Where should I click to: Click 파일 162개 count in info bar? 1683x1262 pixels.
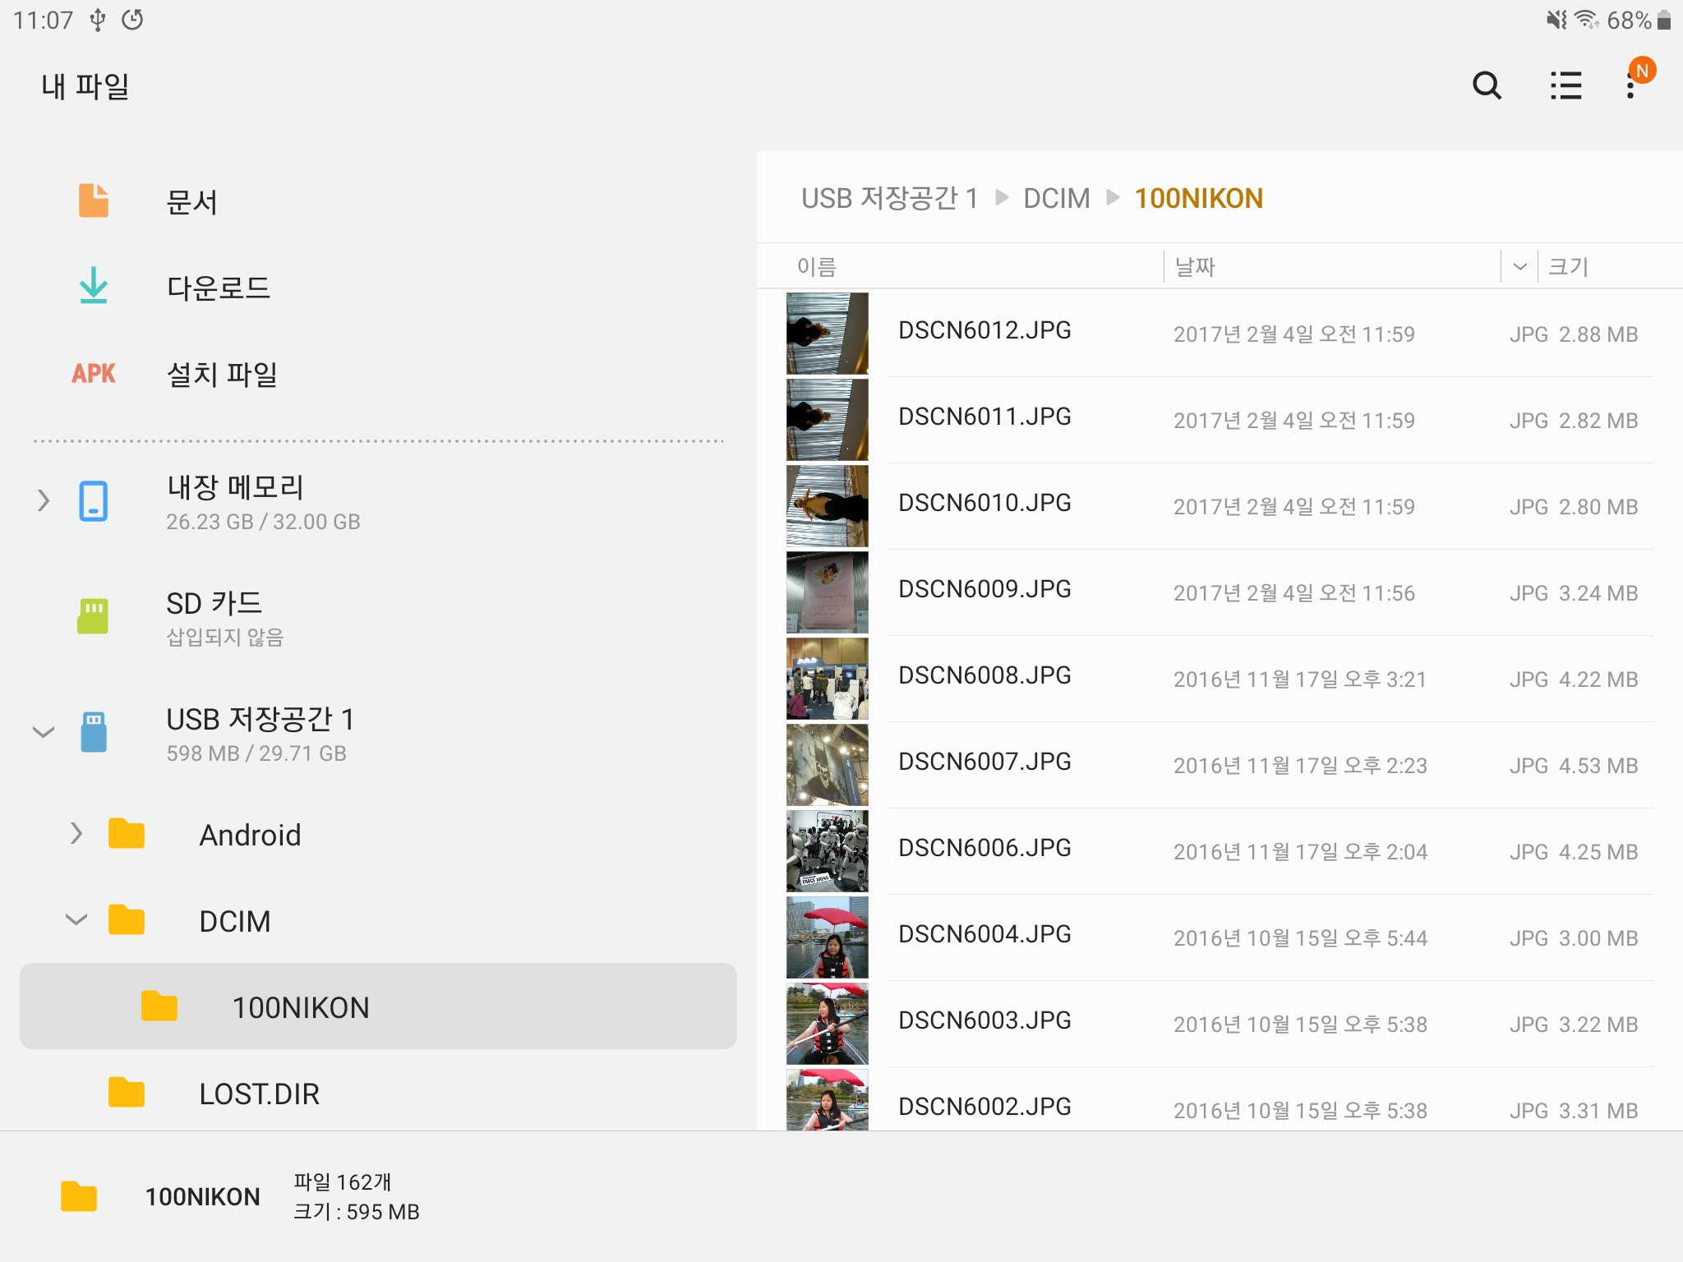[x=343, y=1181]
